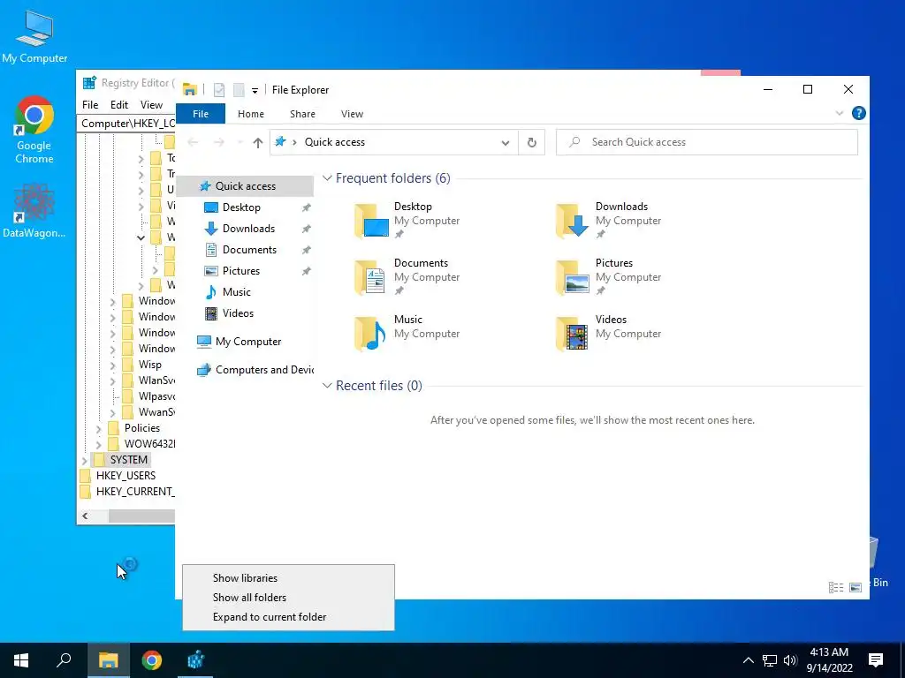The image size is (905, 678).
Task: Select Quick access in navigation pane
Action: pyautogui.click(x=246, y=186)
